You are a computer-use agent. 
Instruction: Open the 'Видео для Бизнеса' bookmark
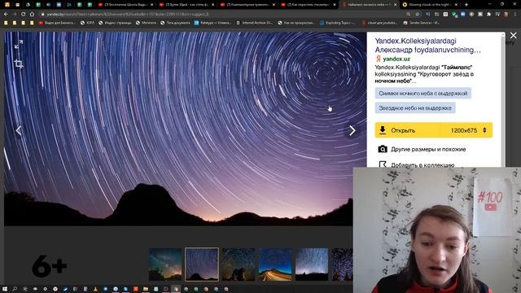57,23
